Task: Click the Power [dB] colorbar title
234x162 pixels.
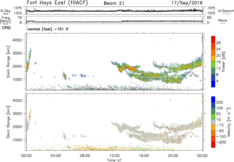Action: pos(223,62)
